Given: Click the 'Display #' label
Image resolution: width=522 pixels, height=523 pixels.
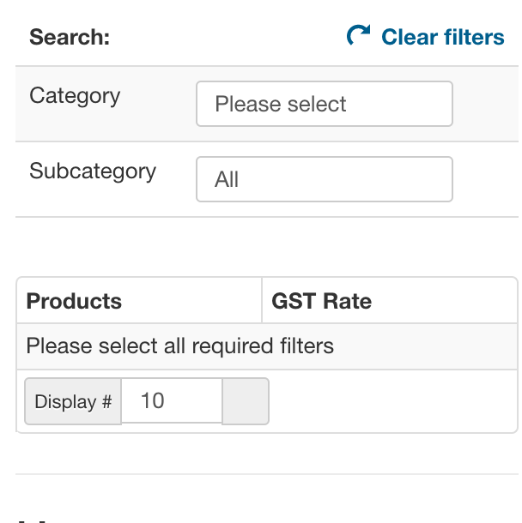Looking at the screenshot, I should 73,401.
